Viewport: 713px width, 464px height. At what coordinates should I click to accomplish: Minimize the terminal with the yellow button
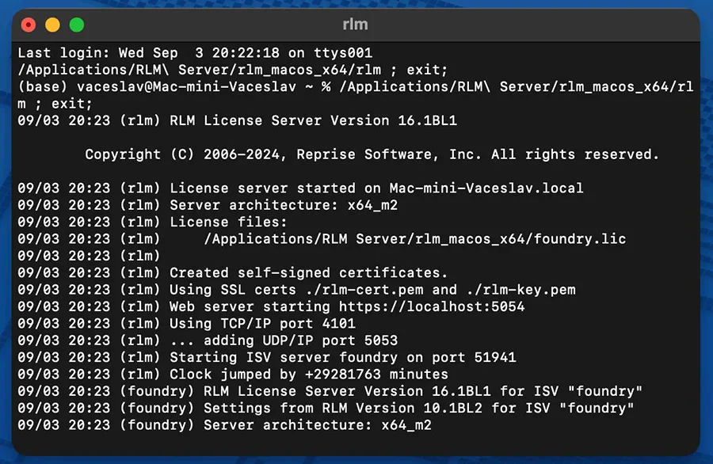[x=53, y=25]
